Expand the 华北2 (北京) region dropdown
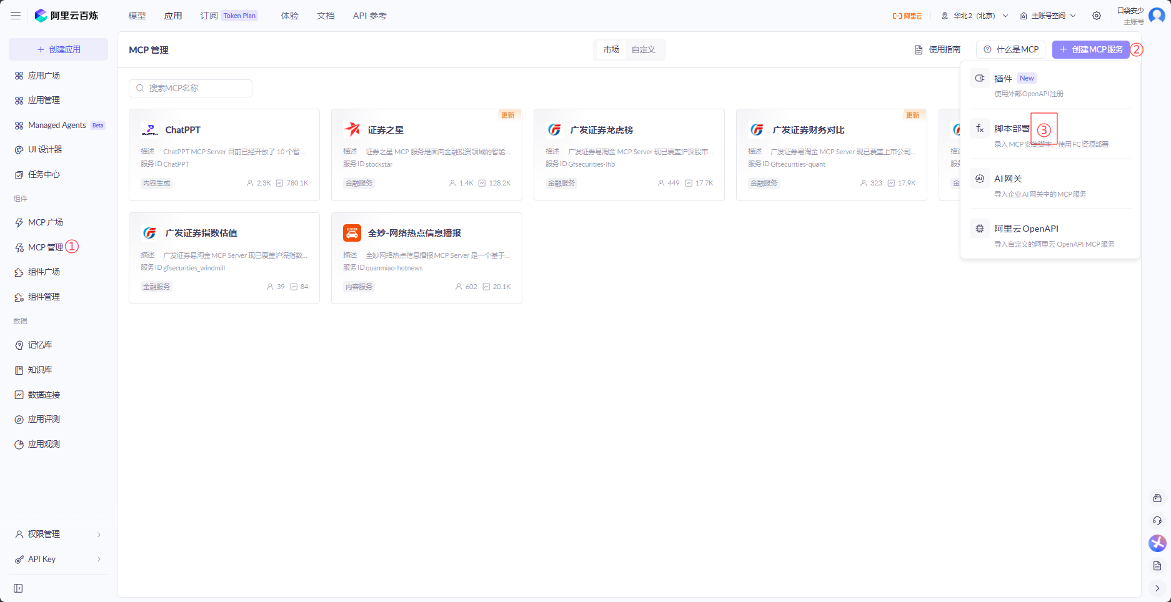Image resolution: width=1171 pixels, height=602 pixels. [975, 16]
